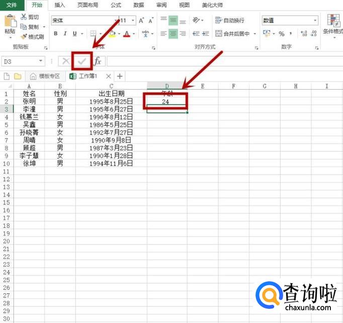This screenshot has height=323, width=343.
Task: Decrease decimal places
Action: [313, 34]
